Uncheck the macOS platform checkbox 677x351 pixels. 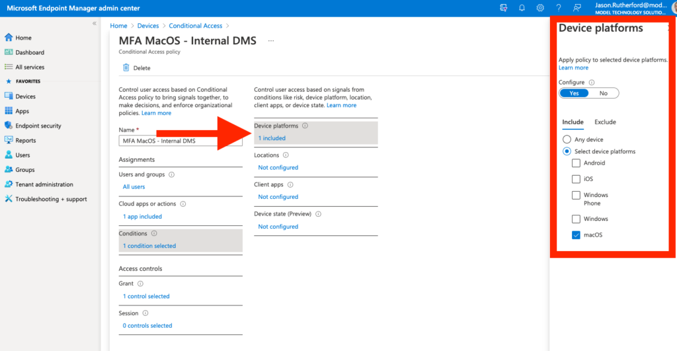tap(576, 235)
